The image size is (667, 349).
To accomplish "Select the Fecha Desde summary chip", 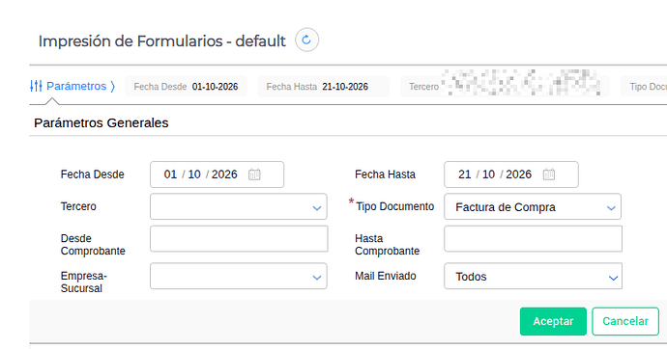I will (x=186, y=87).
